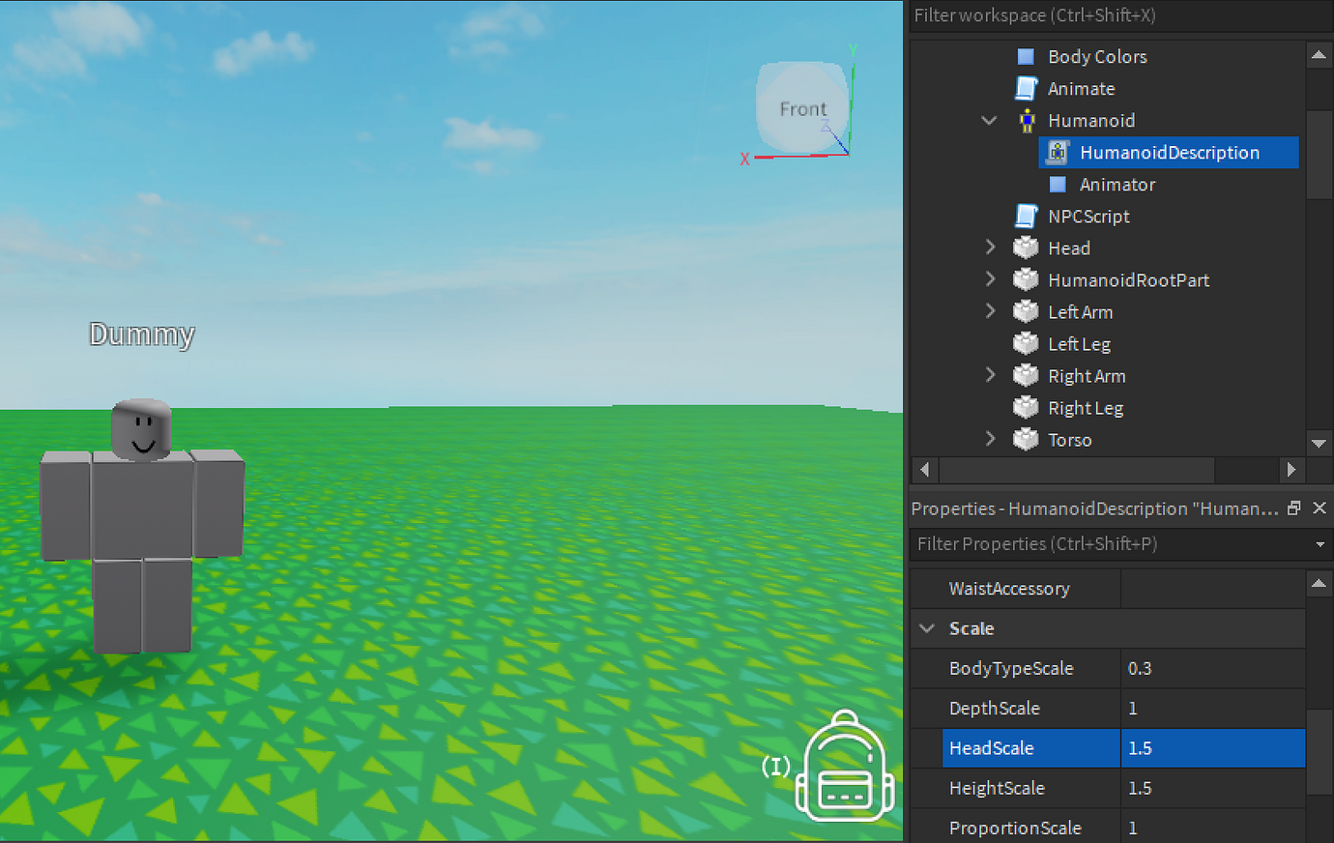Screen dimensions: 1334x843
Task: Click the Animator icon under Humanoid
Action: 1058,184
